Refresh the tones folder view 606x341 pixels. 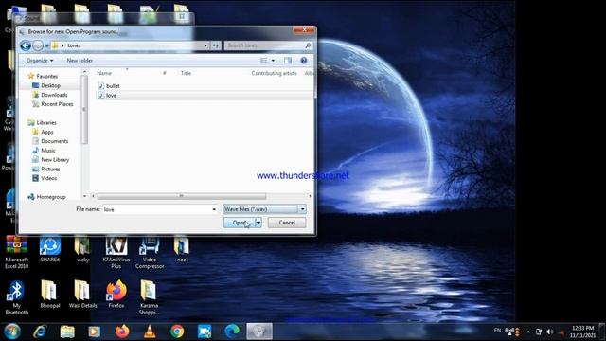(215, 45)
